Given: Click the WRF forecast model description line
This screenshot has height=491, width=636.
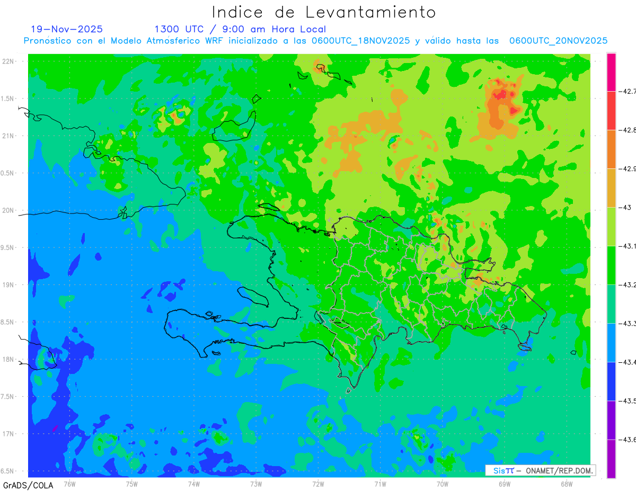Looking at the screenshot, I should click(x=315, y=41).
